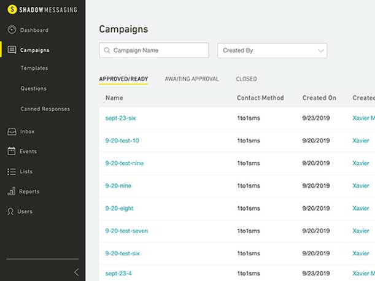Open Canned Responses in the sidebar
375x281 pixels.
coord(45,109)
